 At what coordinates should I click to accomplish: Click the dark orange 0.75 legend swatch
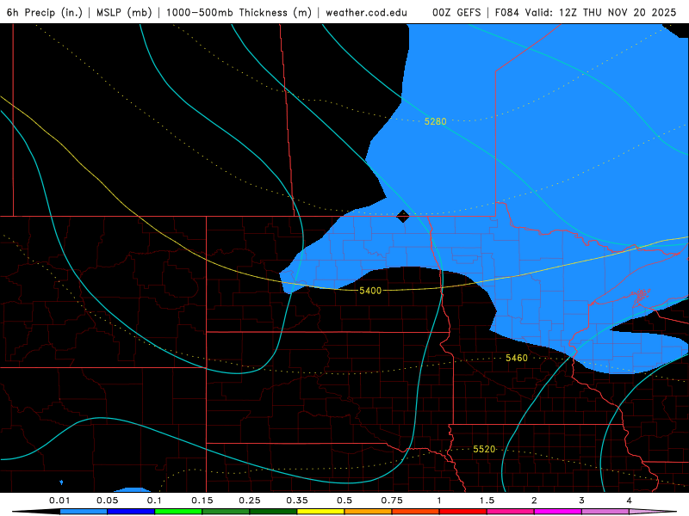[x=416, y=512]
